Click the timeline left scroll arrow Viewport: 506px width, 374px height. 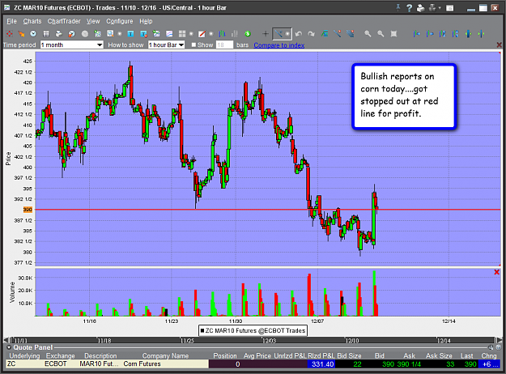point(6,341)
